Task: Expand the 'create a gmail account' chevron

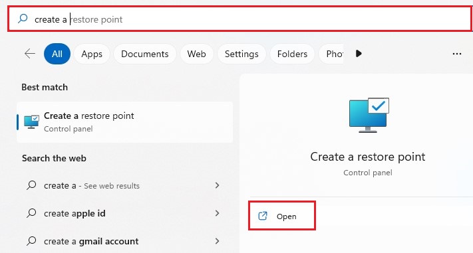Action: pyautogui.click(x=217, y=241)
